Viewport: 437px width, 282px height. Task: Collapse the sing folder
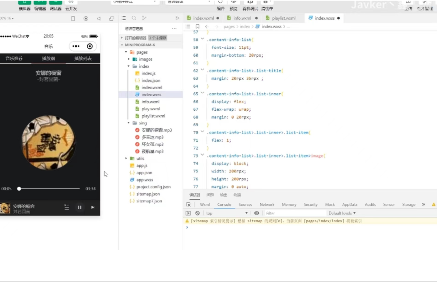pos(129,123)
